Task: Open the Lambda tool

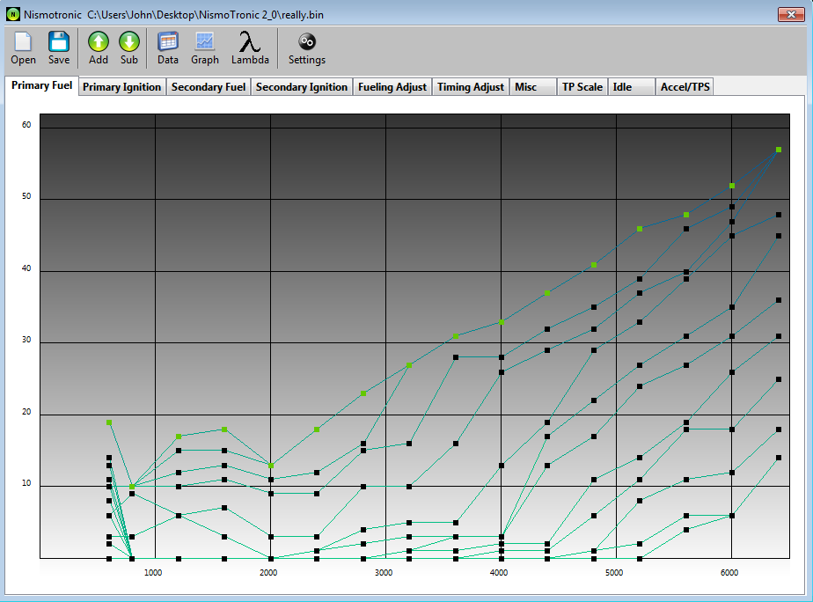Action: pos(250,41)
